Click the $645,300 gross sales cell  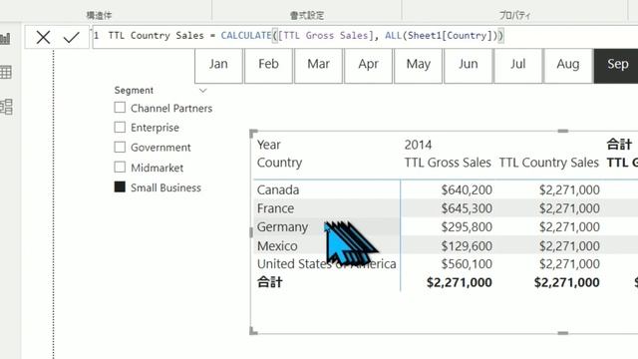467,208
